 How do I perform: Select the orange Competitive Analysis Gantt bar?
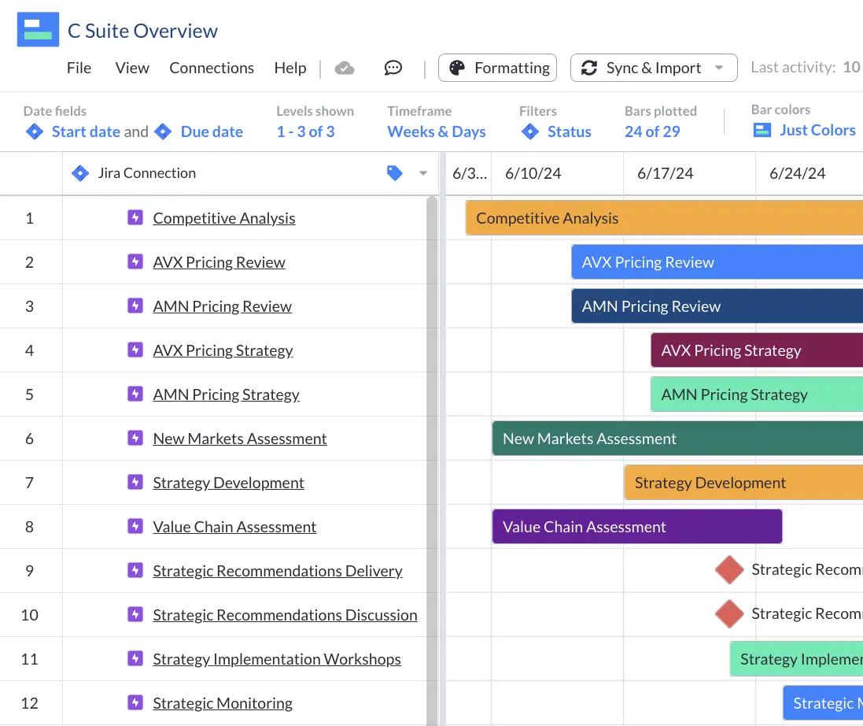pos(664,217)
